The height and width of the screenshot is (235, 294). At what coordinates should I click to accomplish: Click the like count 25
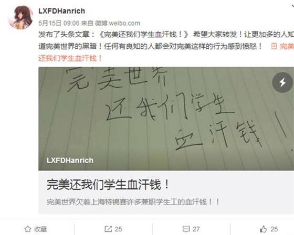pyautogui.click(x=274, y=229)
